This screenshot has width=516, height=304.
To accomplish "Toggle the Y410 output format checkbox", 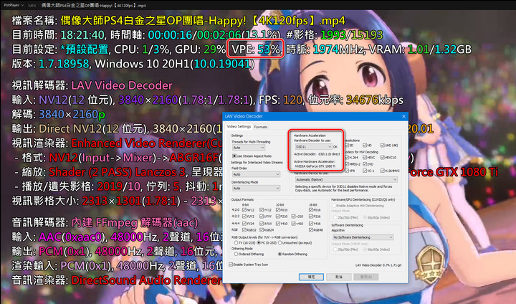I will 277,223.
